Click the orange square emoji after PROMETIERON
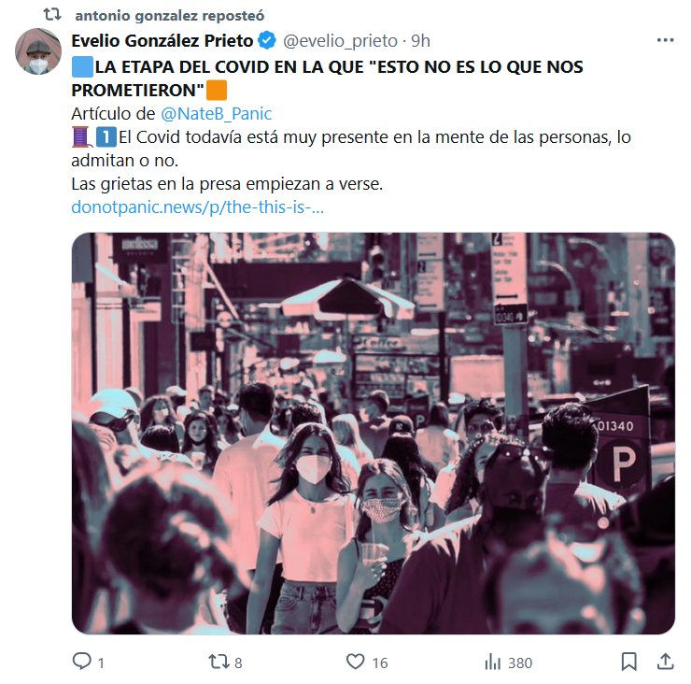The image size is (691, 684). point(217,90)
